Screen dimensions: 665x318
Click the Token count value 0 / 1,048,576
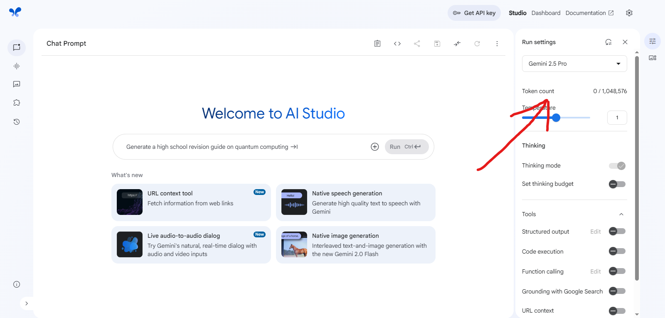click(x=610, y=91)
